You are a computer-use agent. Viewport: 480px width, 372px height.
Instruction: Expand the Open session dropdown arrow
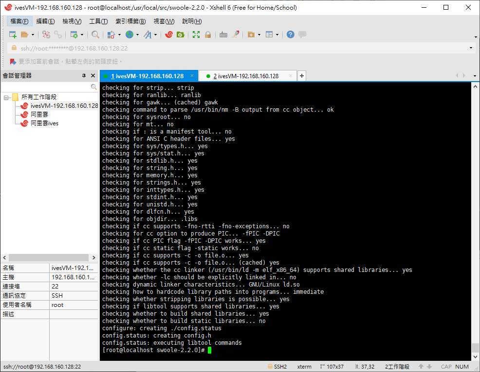point(33,35)
